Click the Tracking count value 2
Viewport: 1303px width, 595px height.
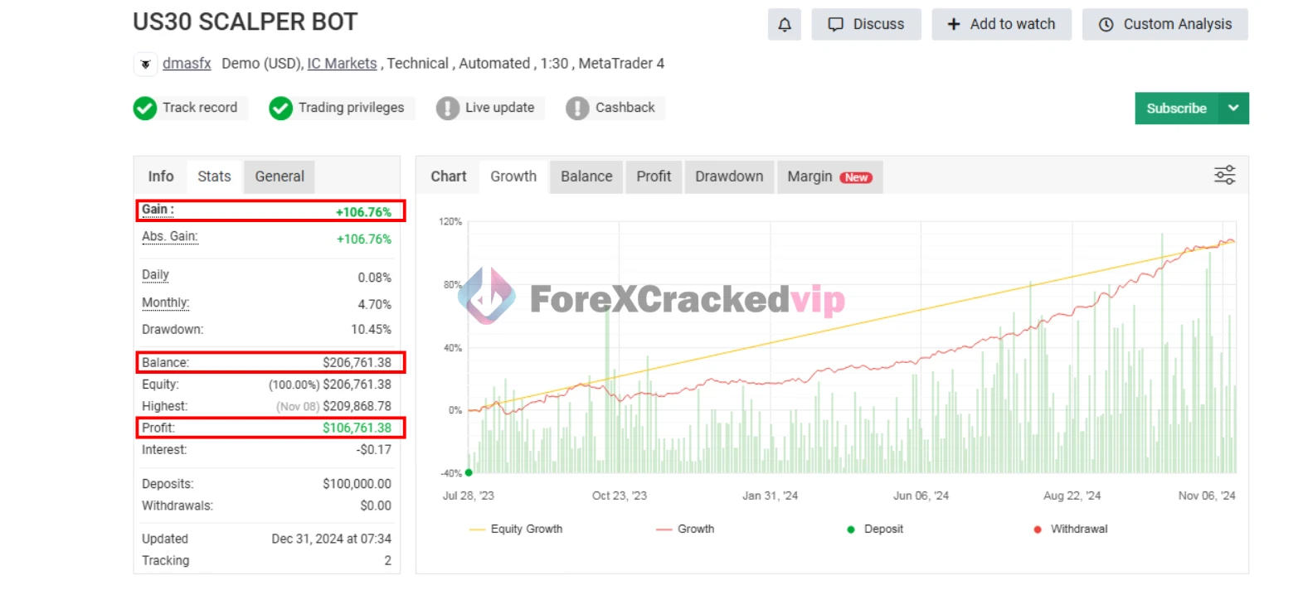(x=387, y=560)
